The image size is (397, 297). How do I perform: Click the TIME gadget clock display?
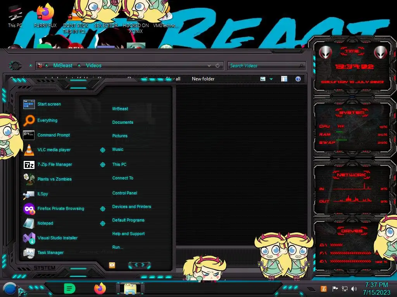point(354,67)
